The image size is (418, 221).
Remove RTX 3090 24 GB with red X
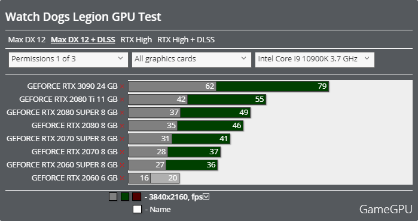point(122,86)
